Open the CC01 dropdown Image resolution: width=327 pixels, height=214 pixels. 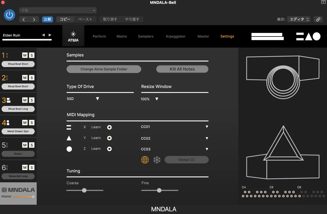175,127
